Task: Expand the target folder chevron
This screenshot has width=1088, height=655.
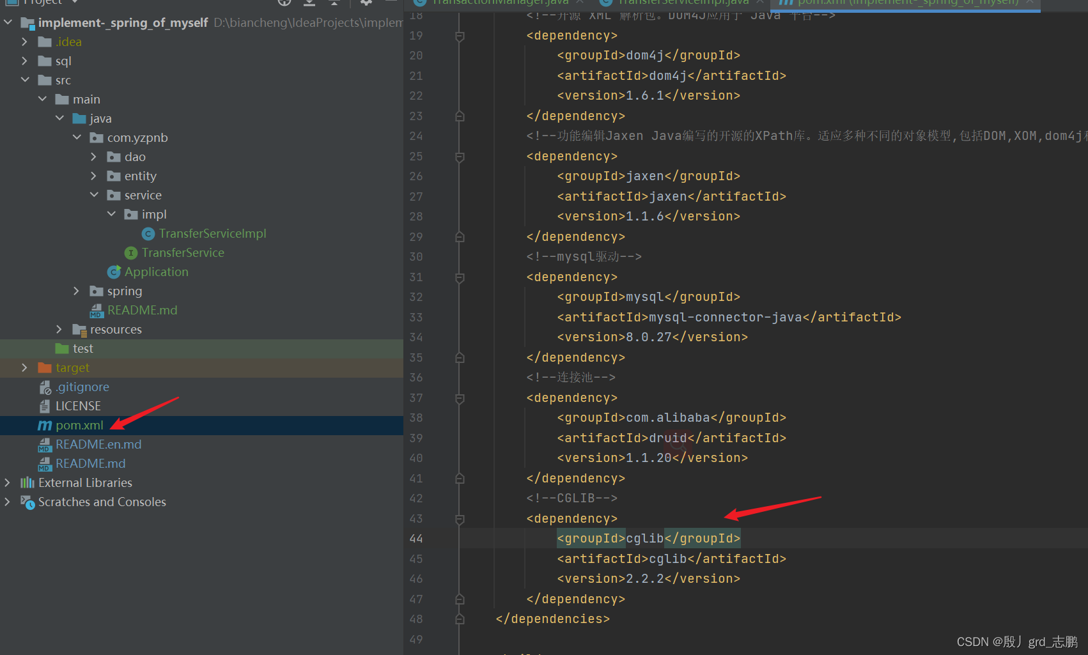Action: [24, 368]
